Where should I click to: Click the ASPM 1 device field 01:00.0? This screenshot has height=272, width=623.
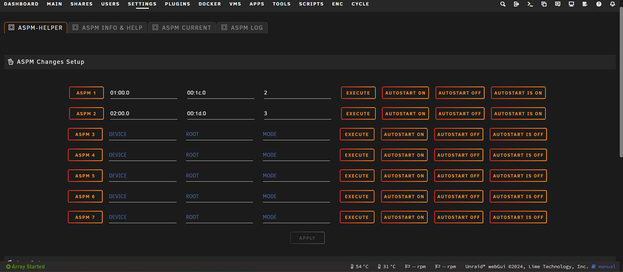coord(144,93)
